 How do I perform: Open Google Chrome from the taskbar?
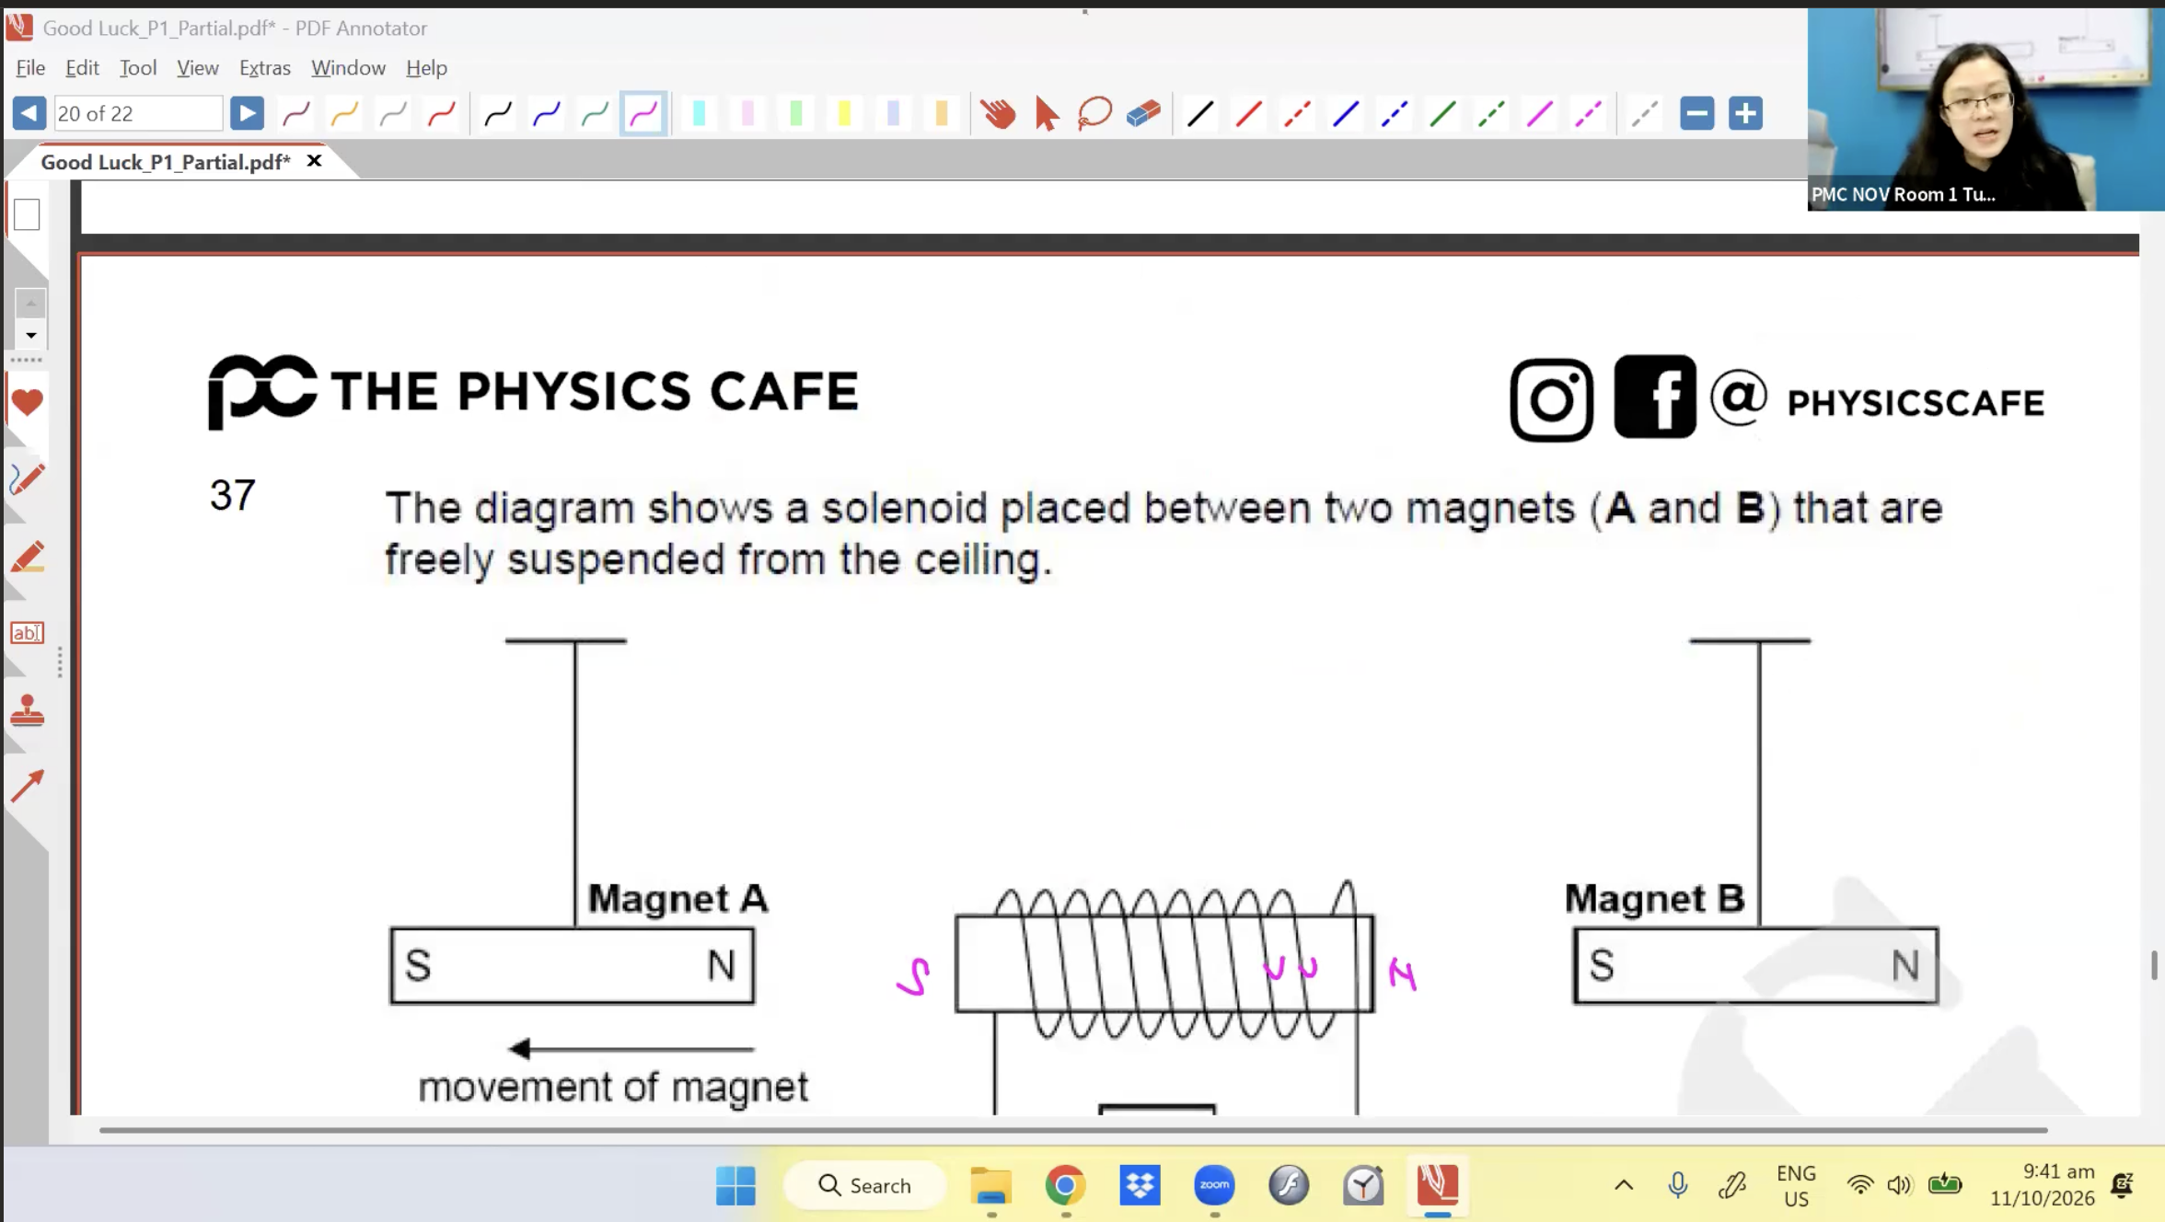[1065, 1185]
